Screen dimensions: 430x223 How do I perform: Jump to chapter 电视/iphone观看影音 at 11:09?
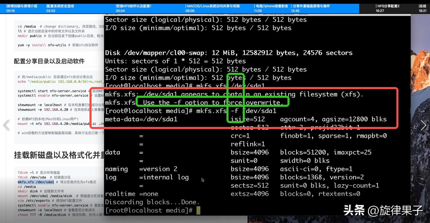pos(271,8)
